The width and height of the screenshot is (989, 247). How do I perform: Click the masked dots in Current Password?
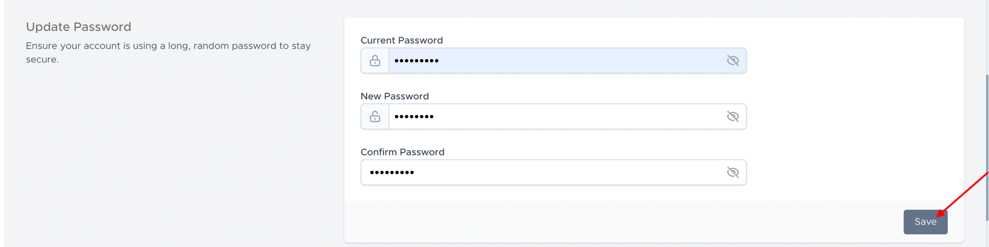[x=416, y=61]
